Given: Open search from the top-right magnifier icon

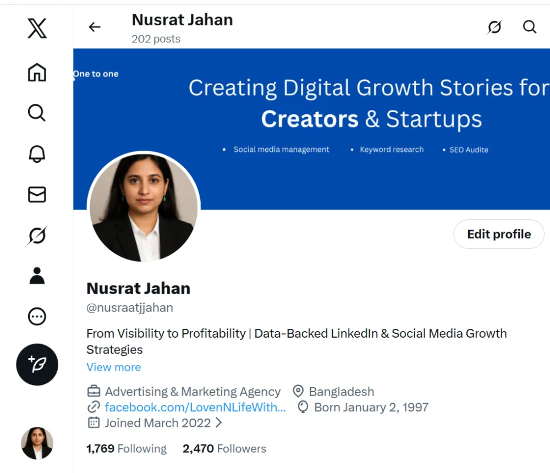Looking at the screenshot, I should (529, 26).
